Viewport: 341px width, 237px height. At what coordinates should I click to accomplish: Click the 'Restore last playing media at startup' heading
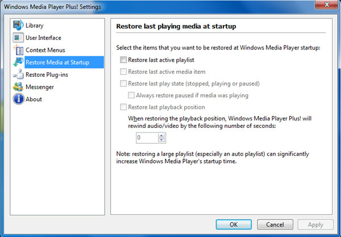coord(176,26)
